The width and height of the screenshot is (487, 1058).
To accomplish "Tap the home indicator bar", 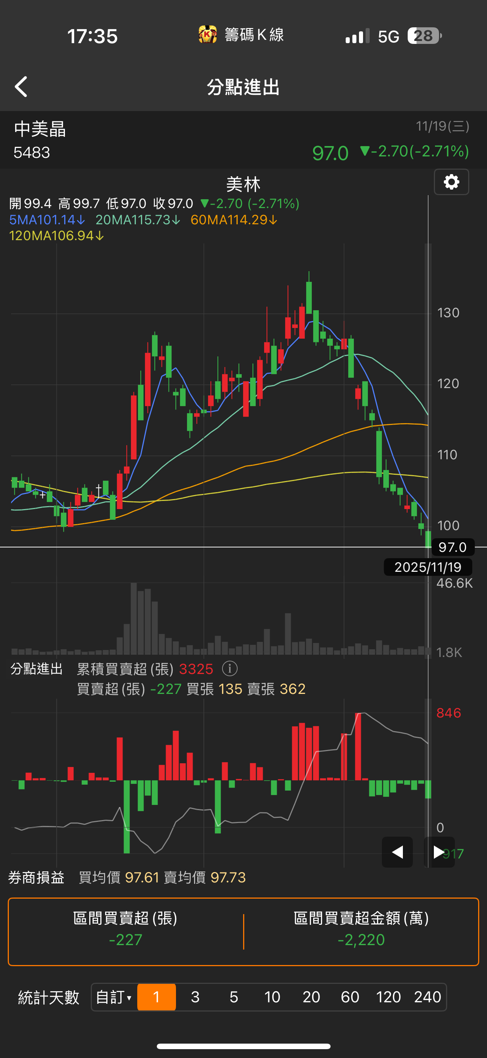I will 243,1046.
